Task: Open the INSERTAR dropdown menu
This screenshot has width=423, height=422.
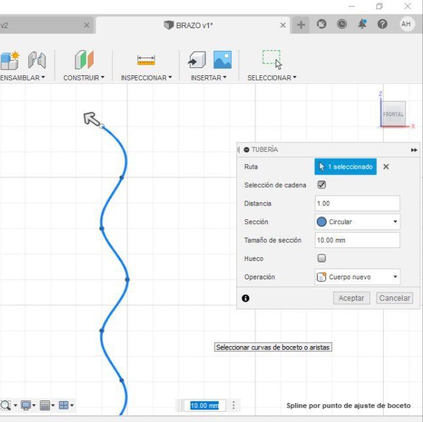Action: (x=209, y=78)
